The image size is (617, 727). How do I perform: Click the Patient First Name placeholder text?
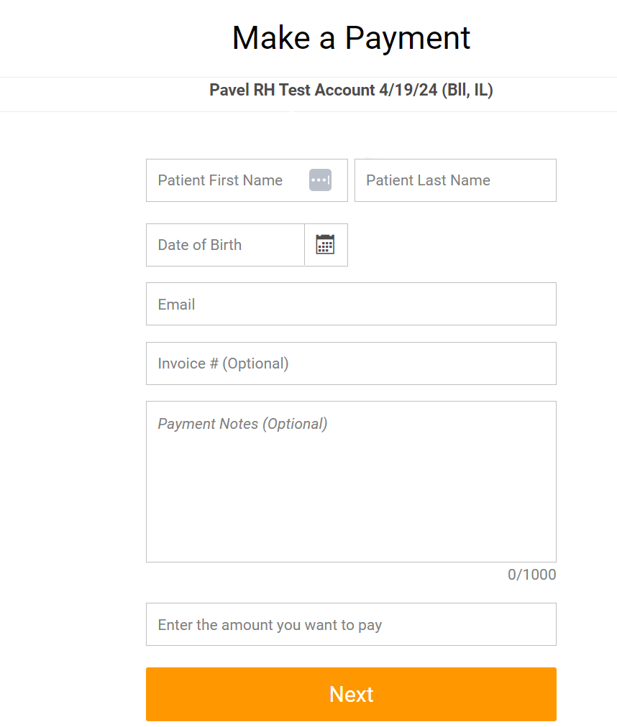pyautogui.click(x=220, y=180)
